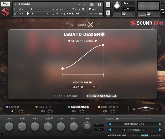Toggle Layer 1 speaker mute icon
The height and width of the screenshot is (139, 165).
pos(14,111)
